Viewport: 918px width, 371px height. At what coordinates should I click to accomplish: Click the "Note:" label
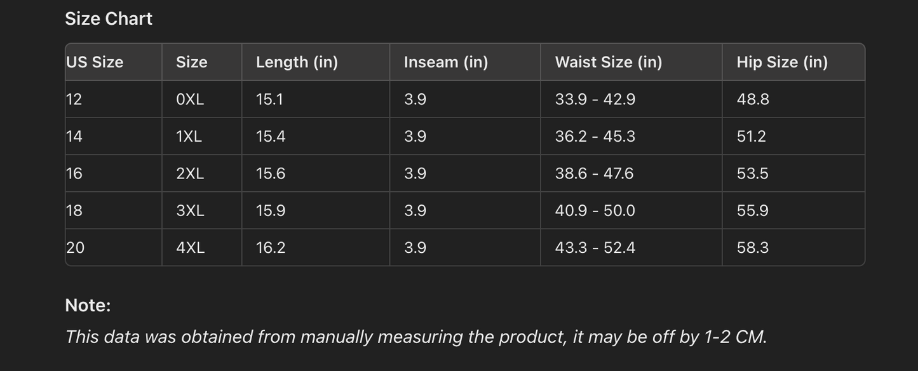[88, 306]
